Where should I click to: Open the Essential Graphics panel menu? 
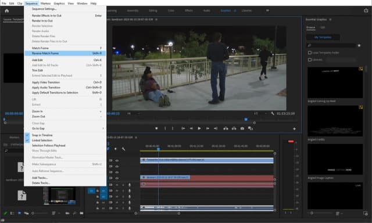pyautogui.click(x=330, y=19)
